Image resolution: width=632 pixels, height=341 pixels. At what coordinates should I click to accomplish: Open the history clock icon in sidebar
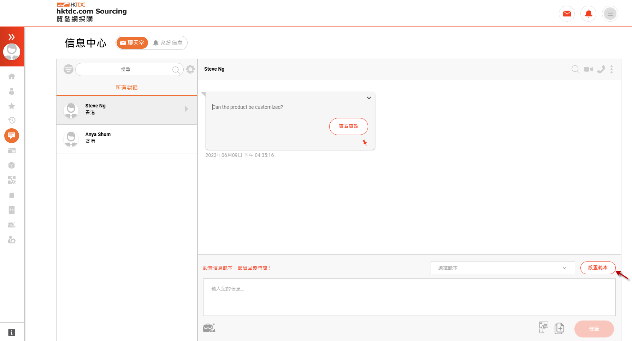12,120
